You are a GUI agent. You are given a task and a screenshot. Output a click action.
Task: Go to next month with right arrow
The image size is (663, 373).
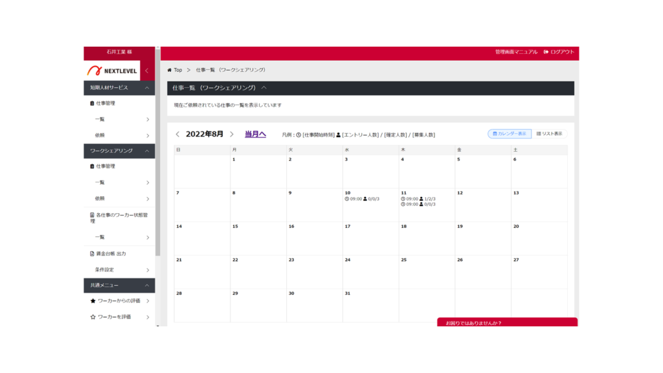click(232, 135)
